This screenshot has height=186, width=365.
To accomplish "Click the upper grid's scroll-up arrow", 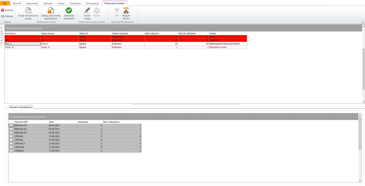I will pos(363,26).
